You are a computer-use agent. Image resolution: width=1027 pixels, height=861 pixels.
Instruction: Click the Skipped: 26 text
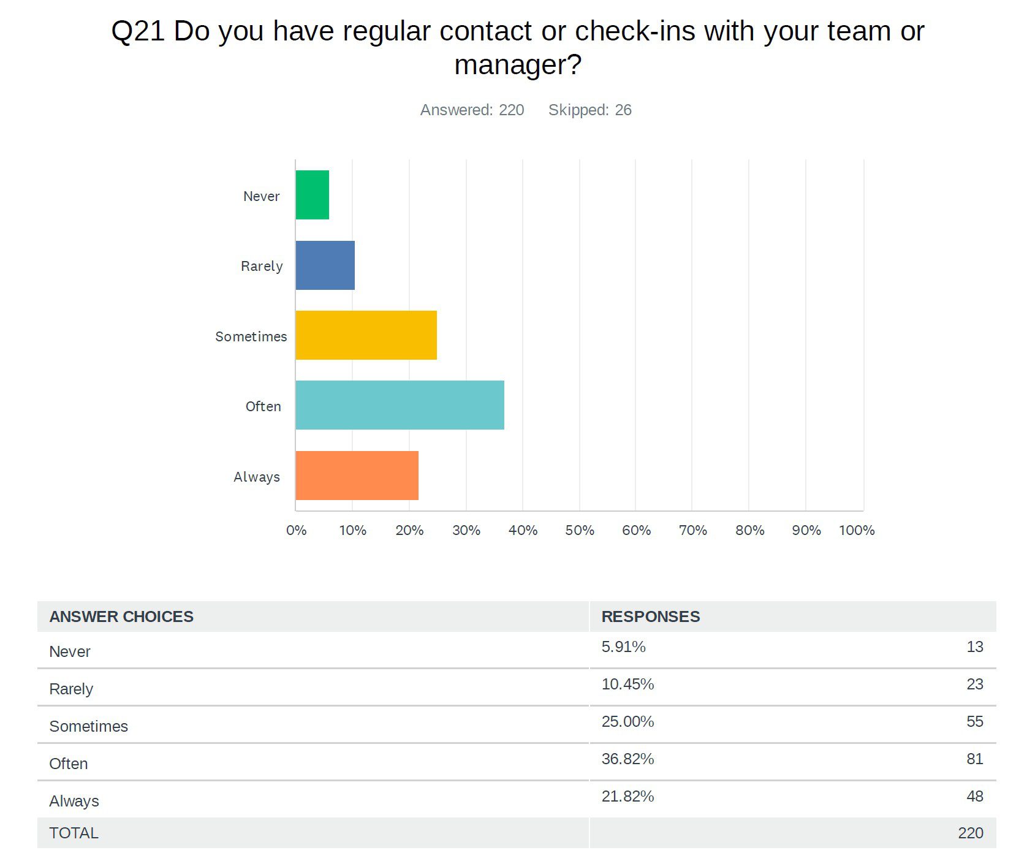pos(589,110)
